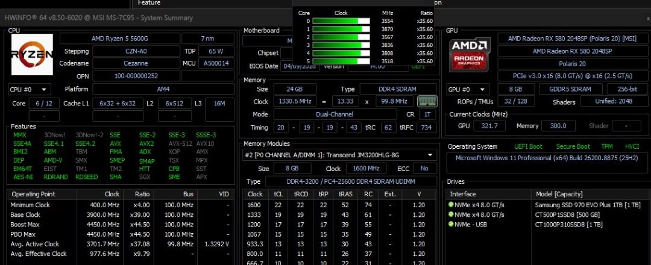Click the Core 2 clock bar
The width and height of the screenshot is (651, 265).
click(x=341, y=37)
